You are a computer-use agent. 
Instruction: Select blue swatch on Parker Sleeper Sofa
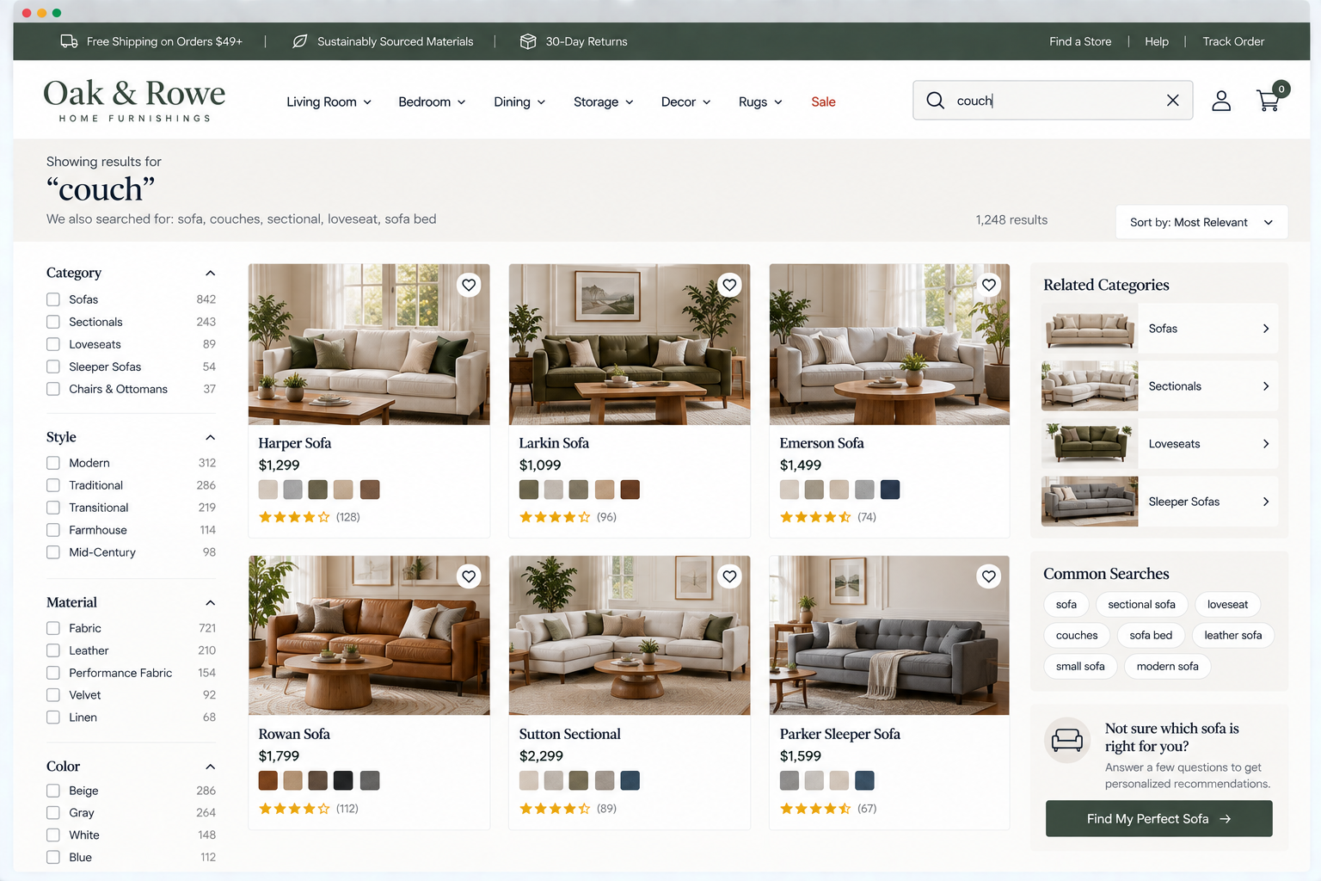(x=865, y=781)
